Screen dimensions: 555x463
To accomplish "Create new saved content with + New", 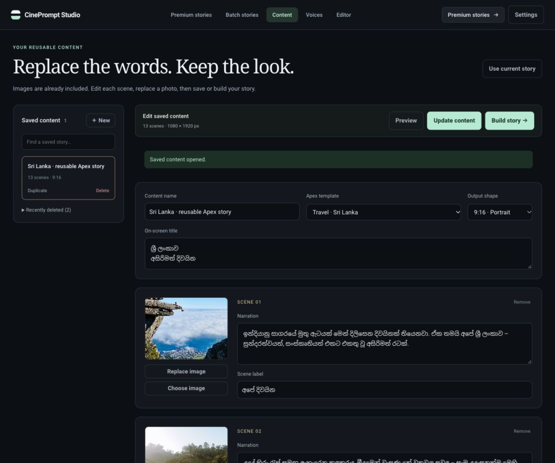I will pyautogui.click(x=101, y=120).
